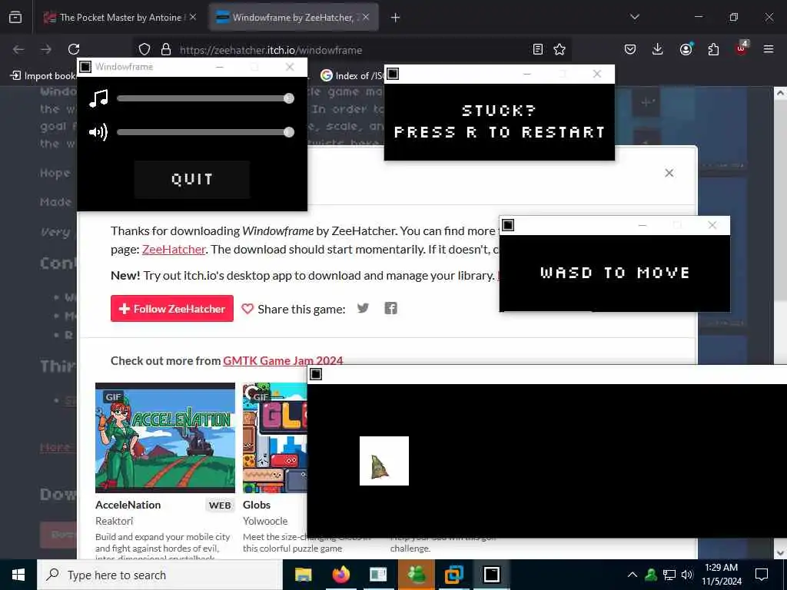Switch to The Pocket Master tab
The image size is (787, 590).
coord(119,18)
